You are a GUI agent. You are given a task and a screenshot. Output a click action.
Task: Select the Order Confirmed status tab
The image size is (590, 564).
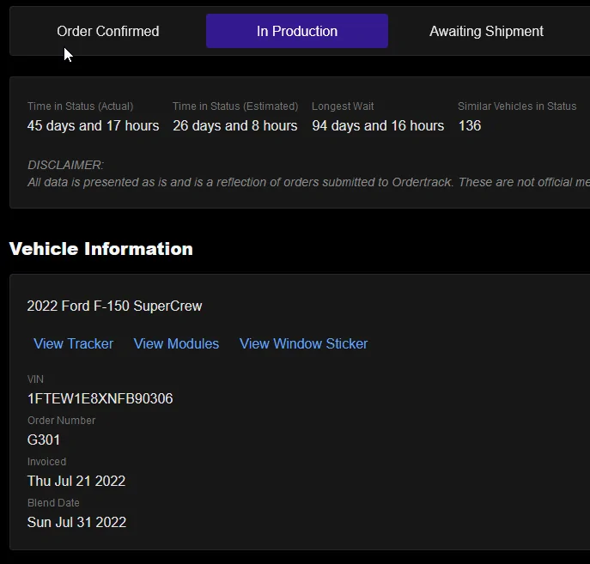pyautogui.click(x=108, y=31)
